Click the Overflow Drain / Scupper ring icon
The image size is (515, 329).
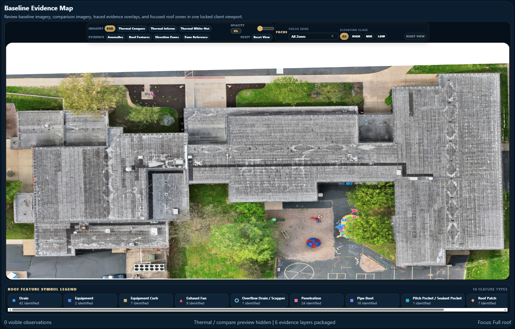(x=237, y=300)
